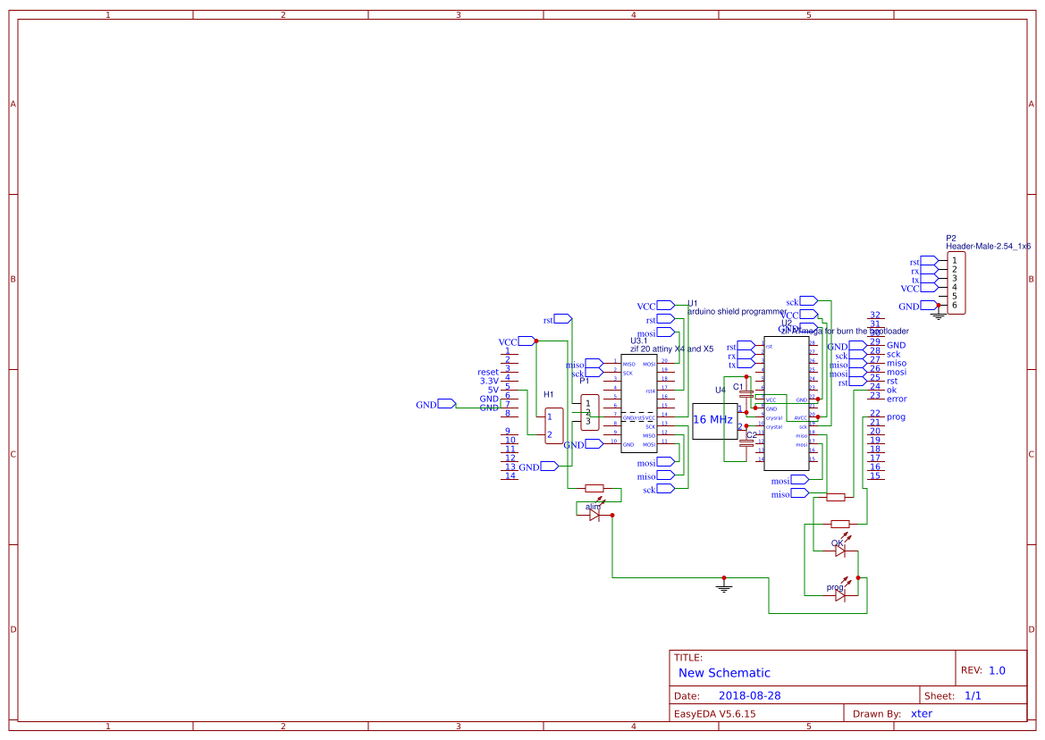Select the alim LED symbol
This screenshot has width=1045, height=740.
pyautogui.click(x=596, y=515)
